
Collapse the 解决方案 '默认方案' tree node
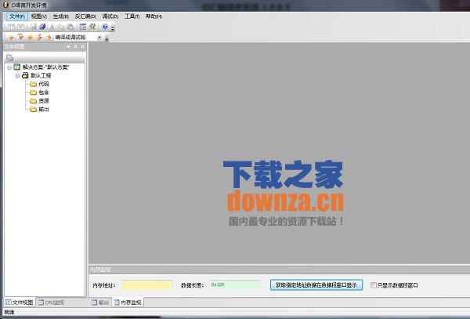[x=9, y=67]
